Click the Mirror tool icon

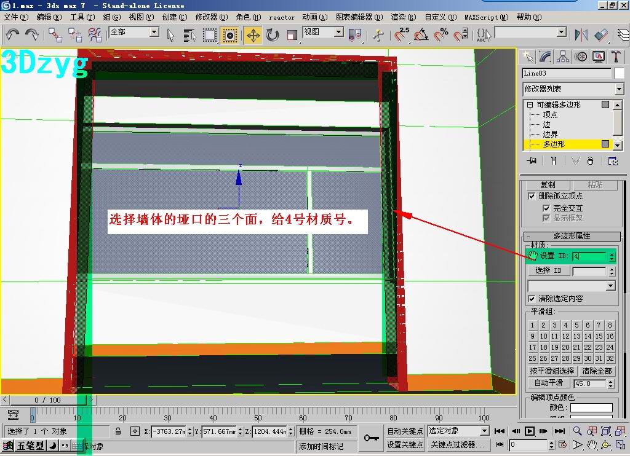[581, 35]
